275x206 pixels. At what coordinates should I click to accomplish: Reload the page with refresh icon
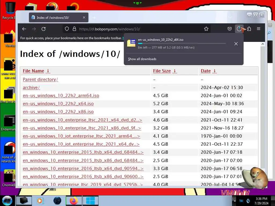pos(44,29)
